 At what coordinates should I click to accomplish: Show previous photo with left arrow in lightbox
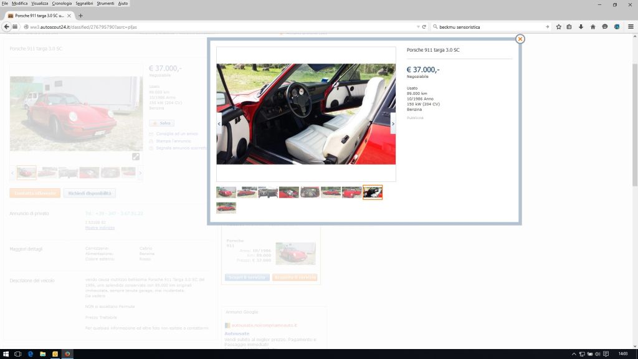pyautogui.click(x=219, y=124)
